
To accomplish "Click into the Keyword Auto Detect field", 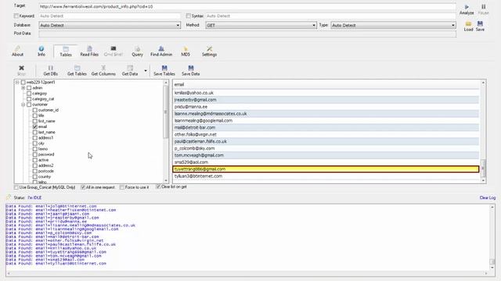I will 110,16.
